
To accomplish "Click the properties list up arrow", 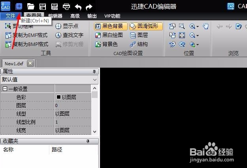I will pyautogui.click(x=94, y=88).
